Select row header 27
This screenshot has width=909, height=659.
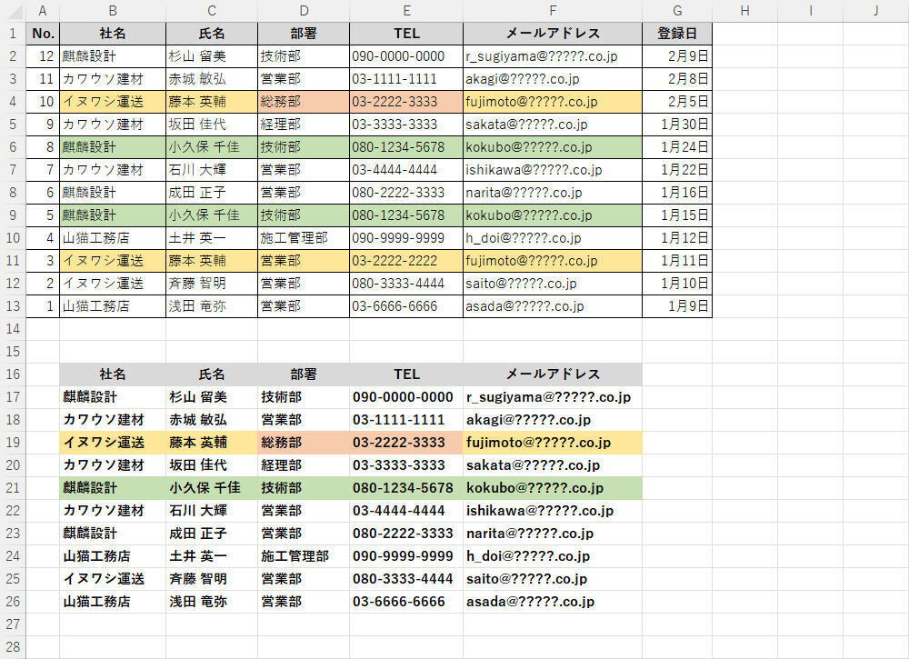click(13, 624)
